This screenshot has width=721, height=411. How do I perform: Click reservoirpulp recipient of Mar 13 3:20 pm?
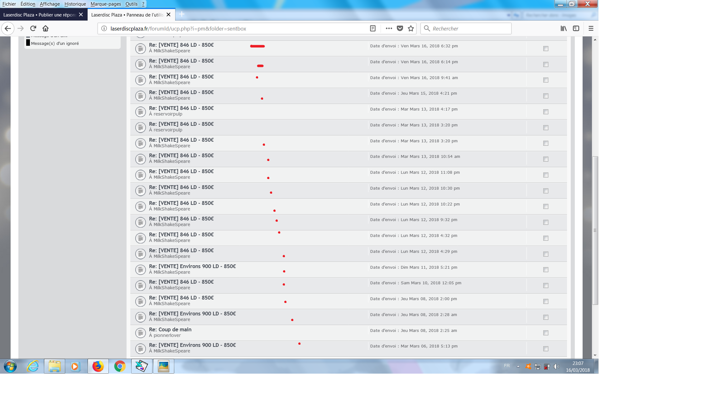click(168, 130)
